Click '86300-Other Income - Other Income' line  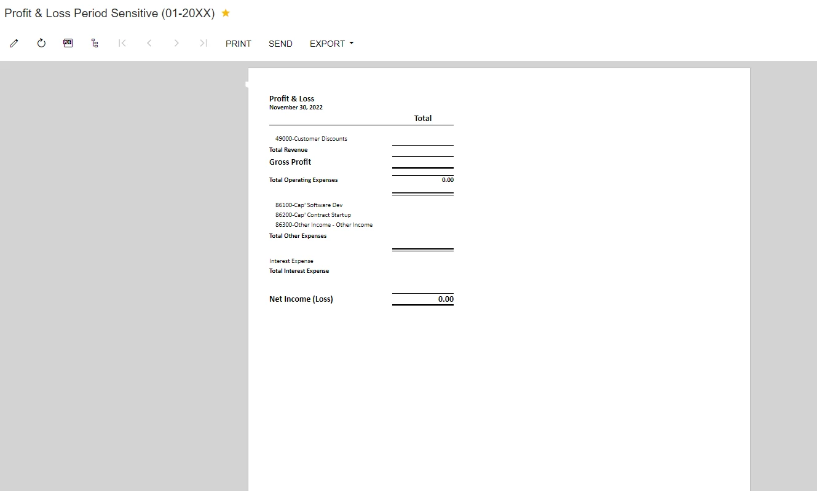(324, 225)
